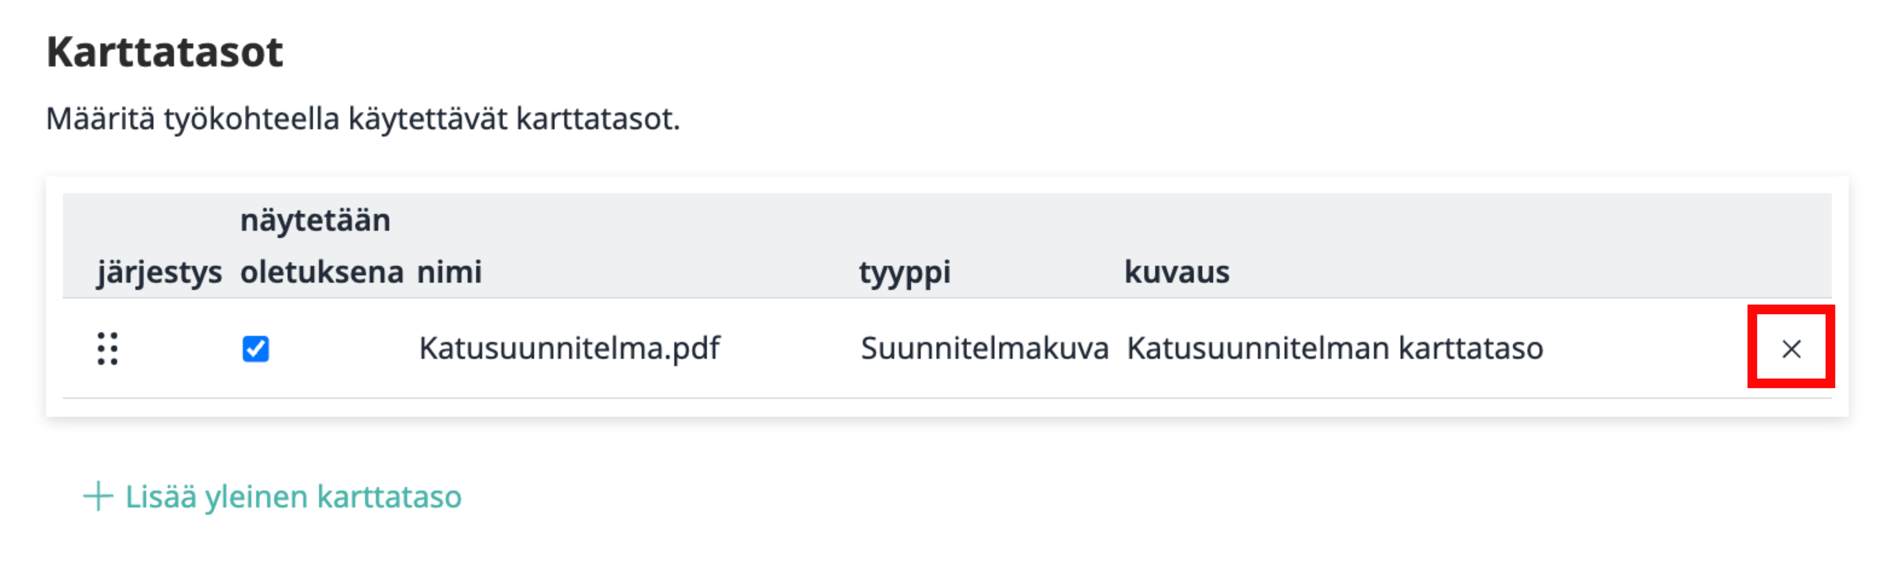Click the järjestys column header
1897x575 pixels.
[159, 272]
